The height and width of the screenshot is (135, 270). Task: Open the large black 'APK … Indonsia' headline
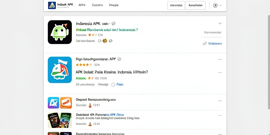click(112, 72)
